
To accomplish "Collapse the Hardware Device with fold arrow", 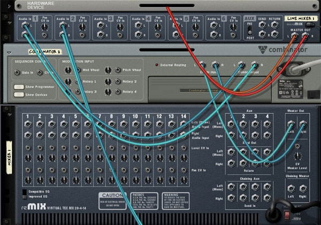I will pos(9,6).
